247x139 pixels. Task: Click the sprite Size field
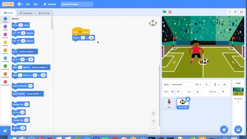(198, 92)
